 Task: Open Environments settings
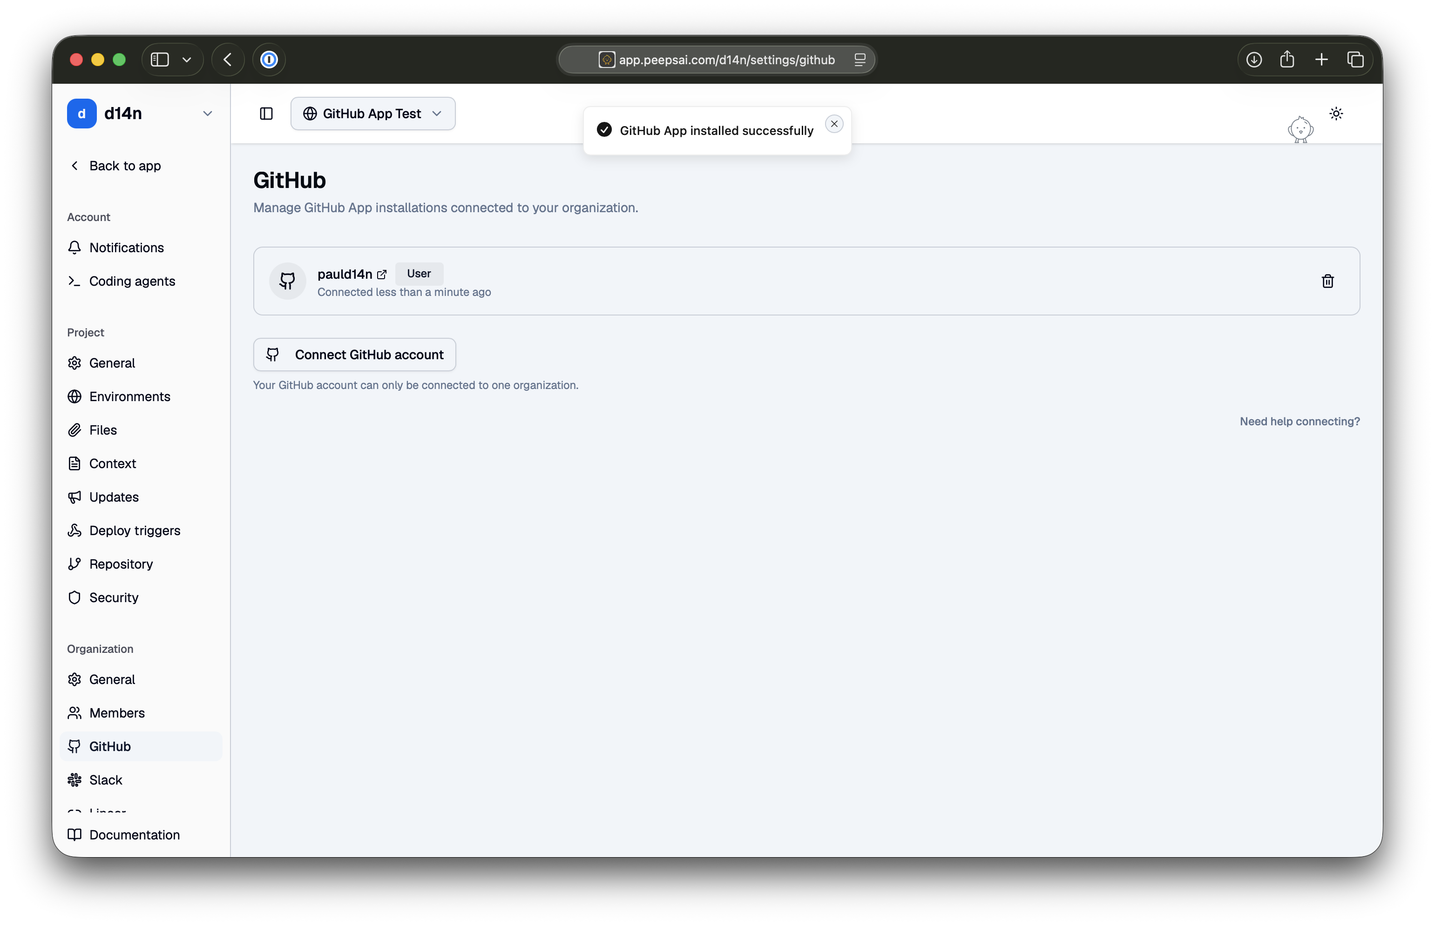(x=142, y=397)
